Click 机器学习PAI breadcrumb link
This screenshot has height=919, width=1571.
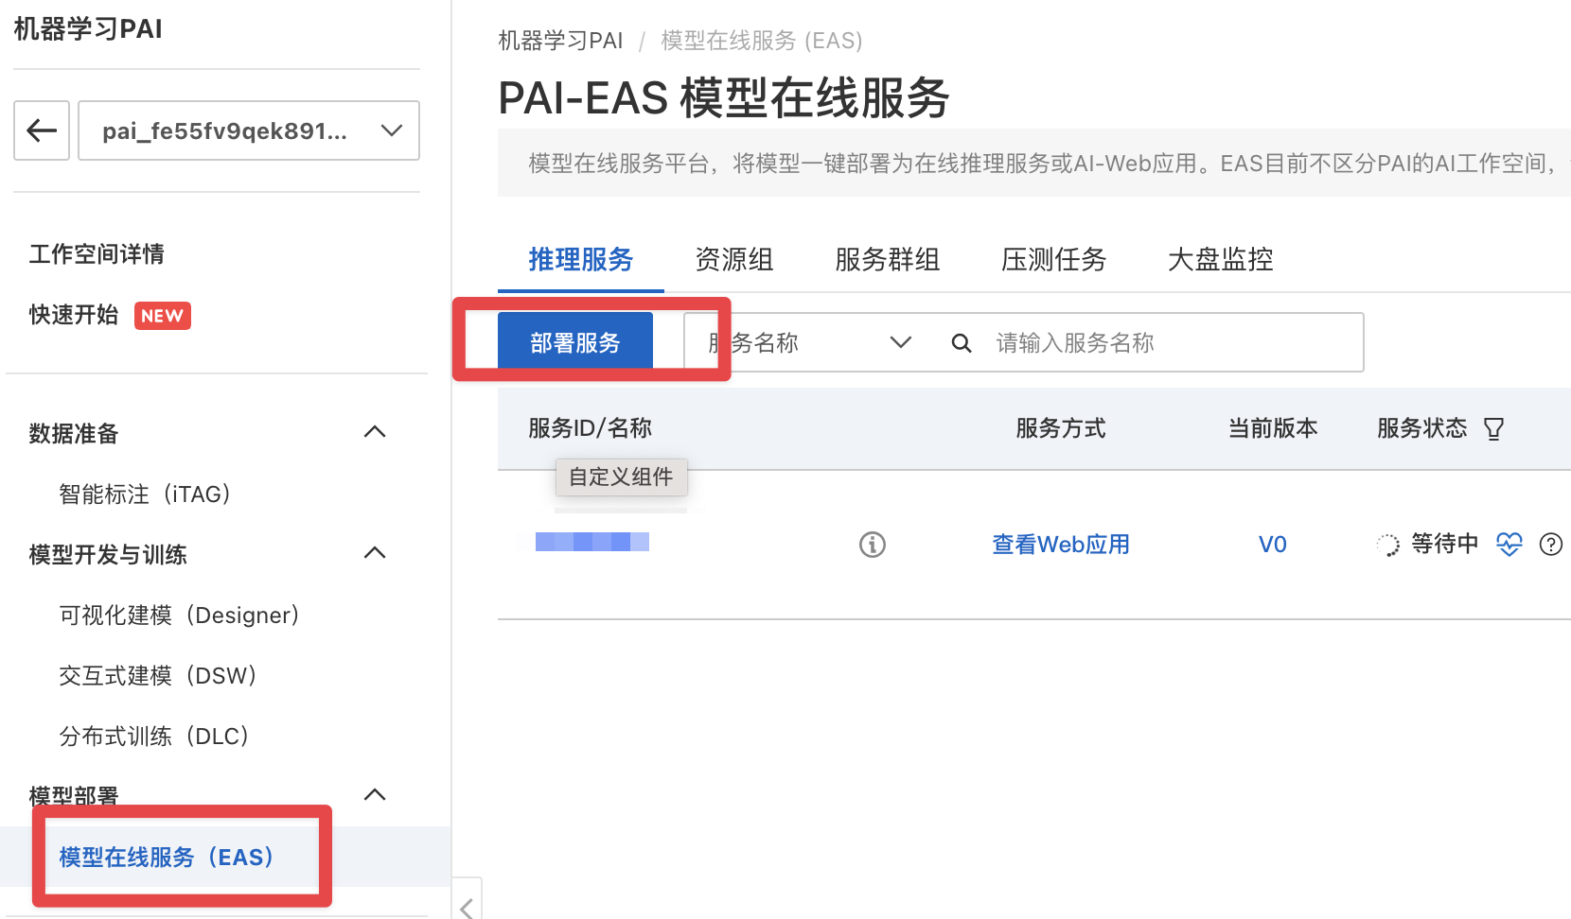pyautogui.click(x=560, y=41)
